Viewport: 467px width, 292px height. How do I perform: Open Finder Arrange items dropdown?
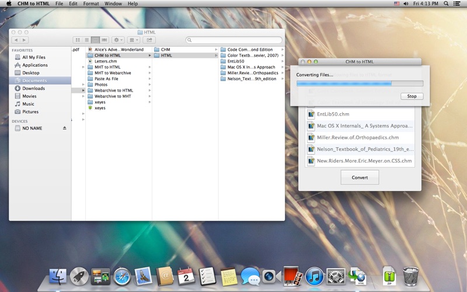point(134,40)
